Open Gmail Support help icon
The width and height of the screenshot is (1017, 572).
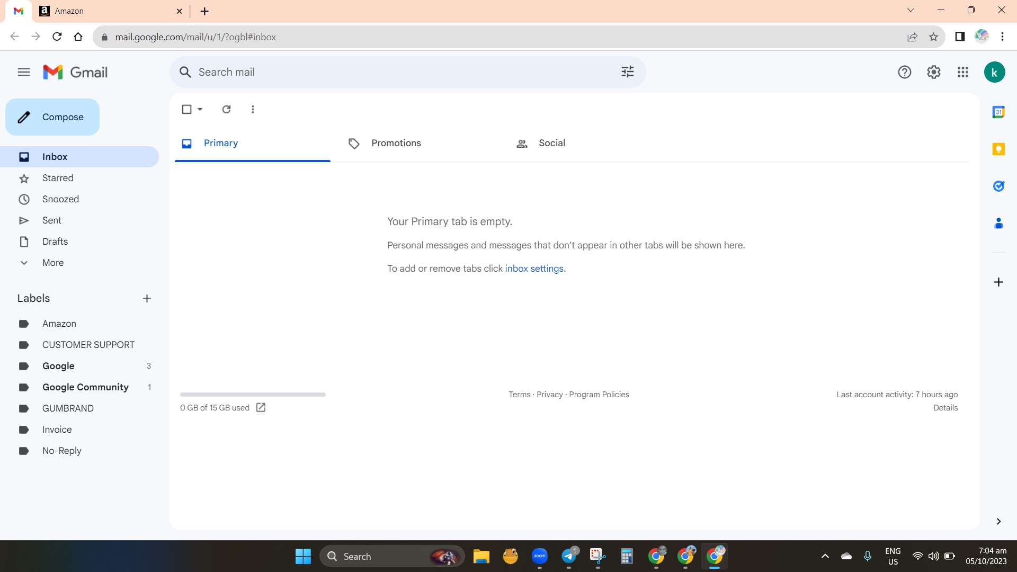905,72
